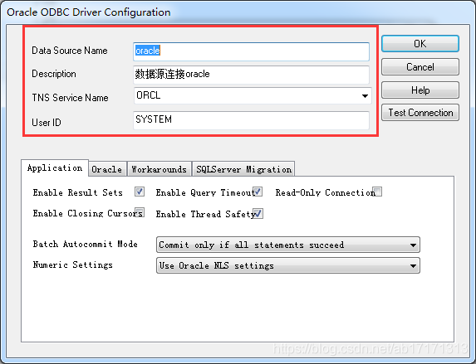Open the SQLServer Migration tab
The height and width of the screenshot is (364, 476).
click(x=243, y=169)
